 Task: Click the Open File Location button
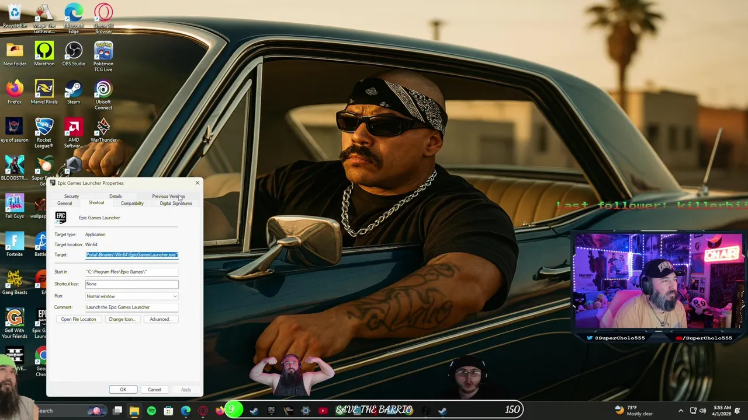tap(78, 319)
